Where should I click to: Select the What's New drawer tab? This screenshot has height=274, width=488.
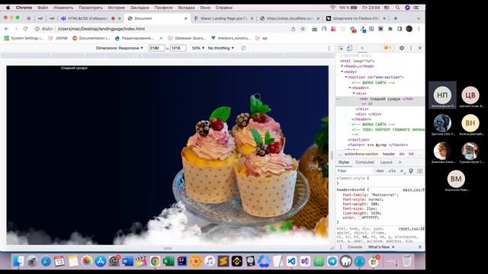[x=379, y=247]
